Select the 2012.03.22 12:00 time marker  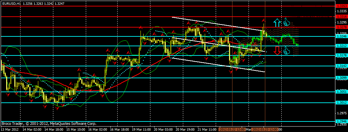coord(232,129)
